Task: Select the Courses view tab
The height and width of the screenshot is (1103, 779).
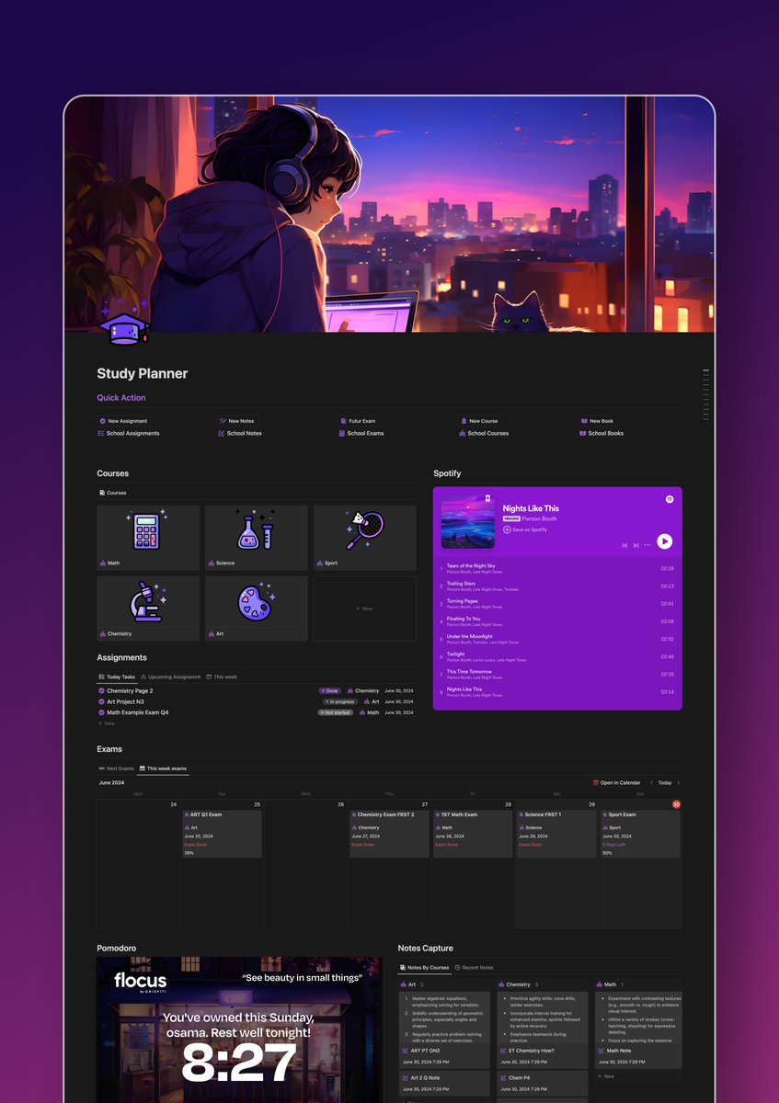Action: [113, 493]
